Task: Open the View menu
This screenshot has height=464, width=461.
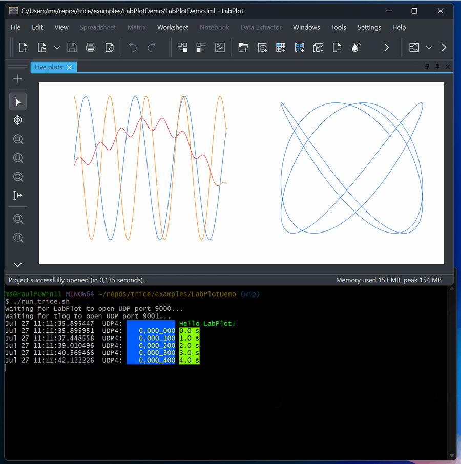Action: point(61,27)
